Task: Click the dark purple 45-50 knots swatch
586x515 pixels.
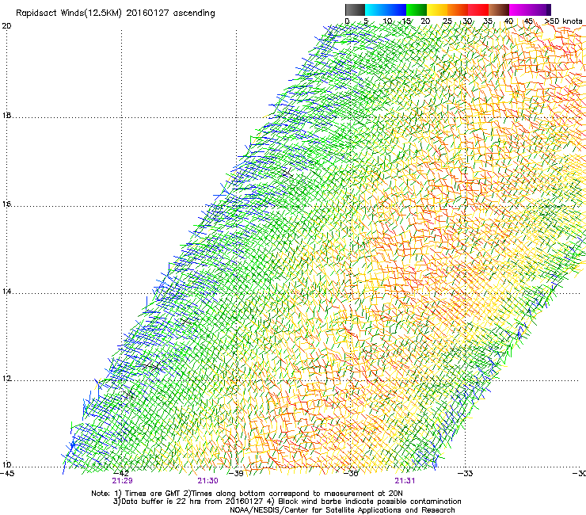Action: point(540,10)
